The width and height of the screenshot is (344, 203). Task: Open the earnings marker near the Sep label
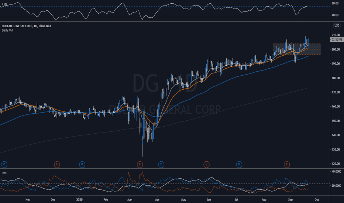coord(287,164)
